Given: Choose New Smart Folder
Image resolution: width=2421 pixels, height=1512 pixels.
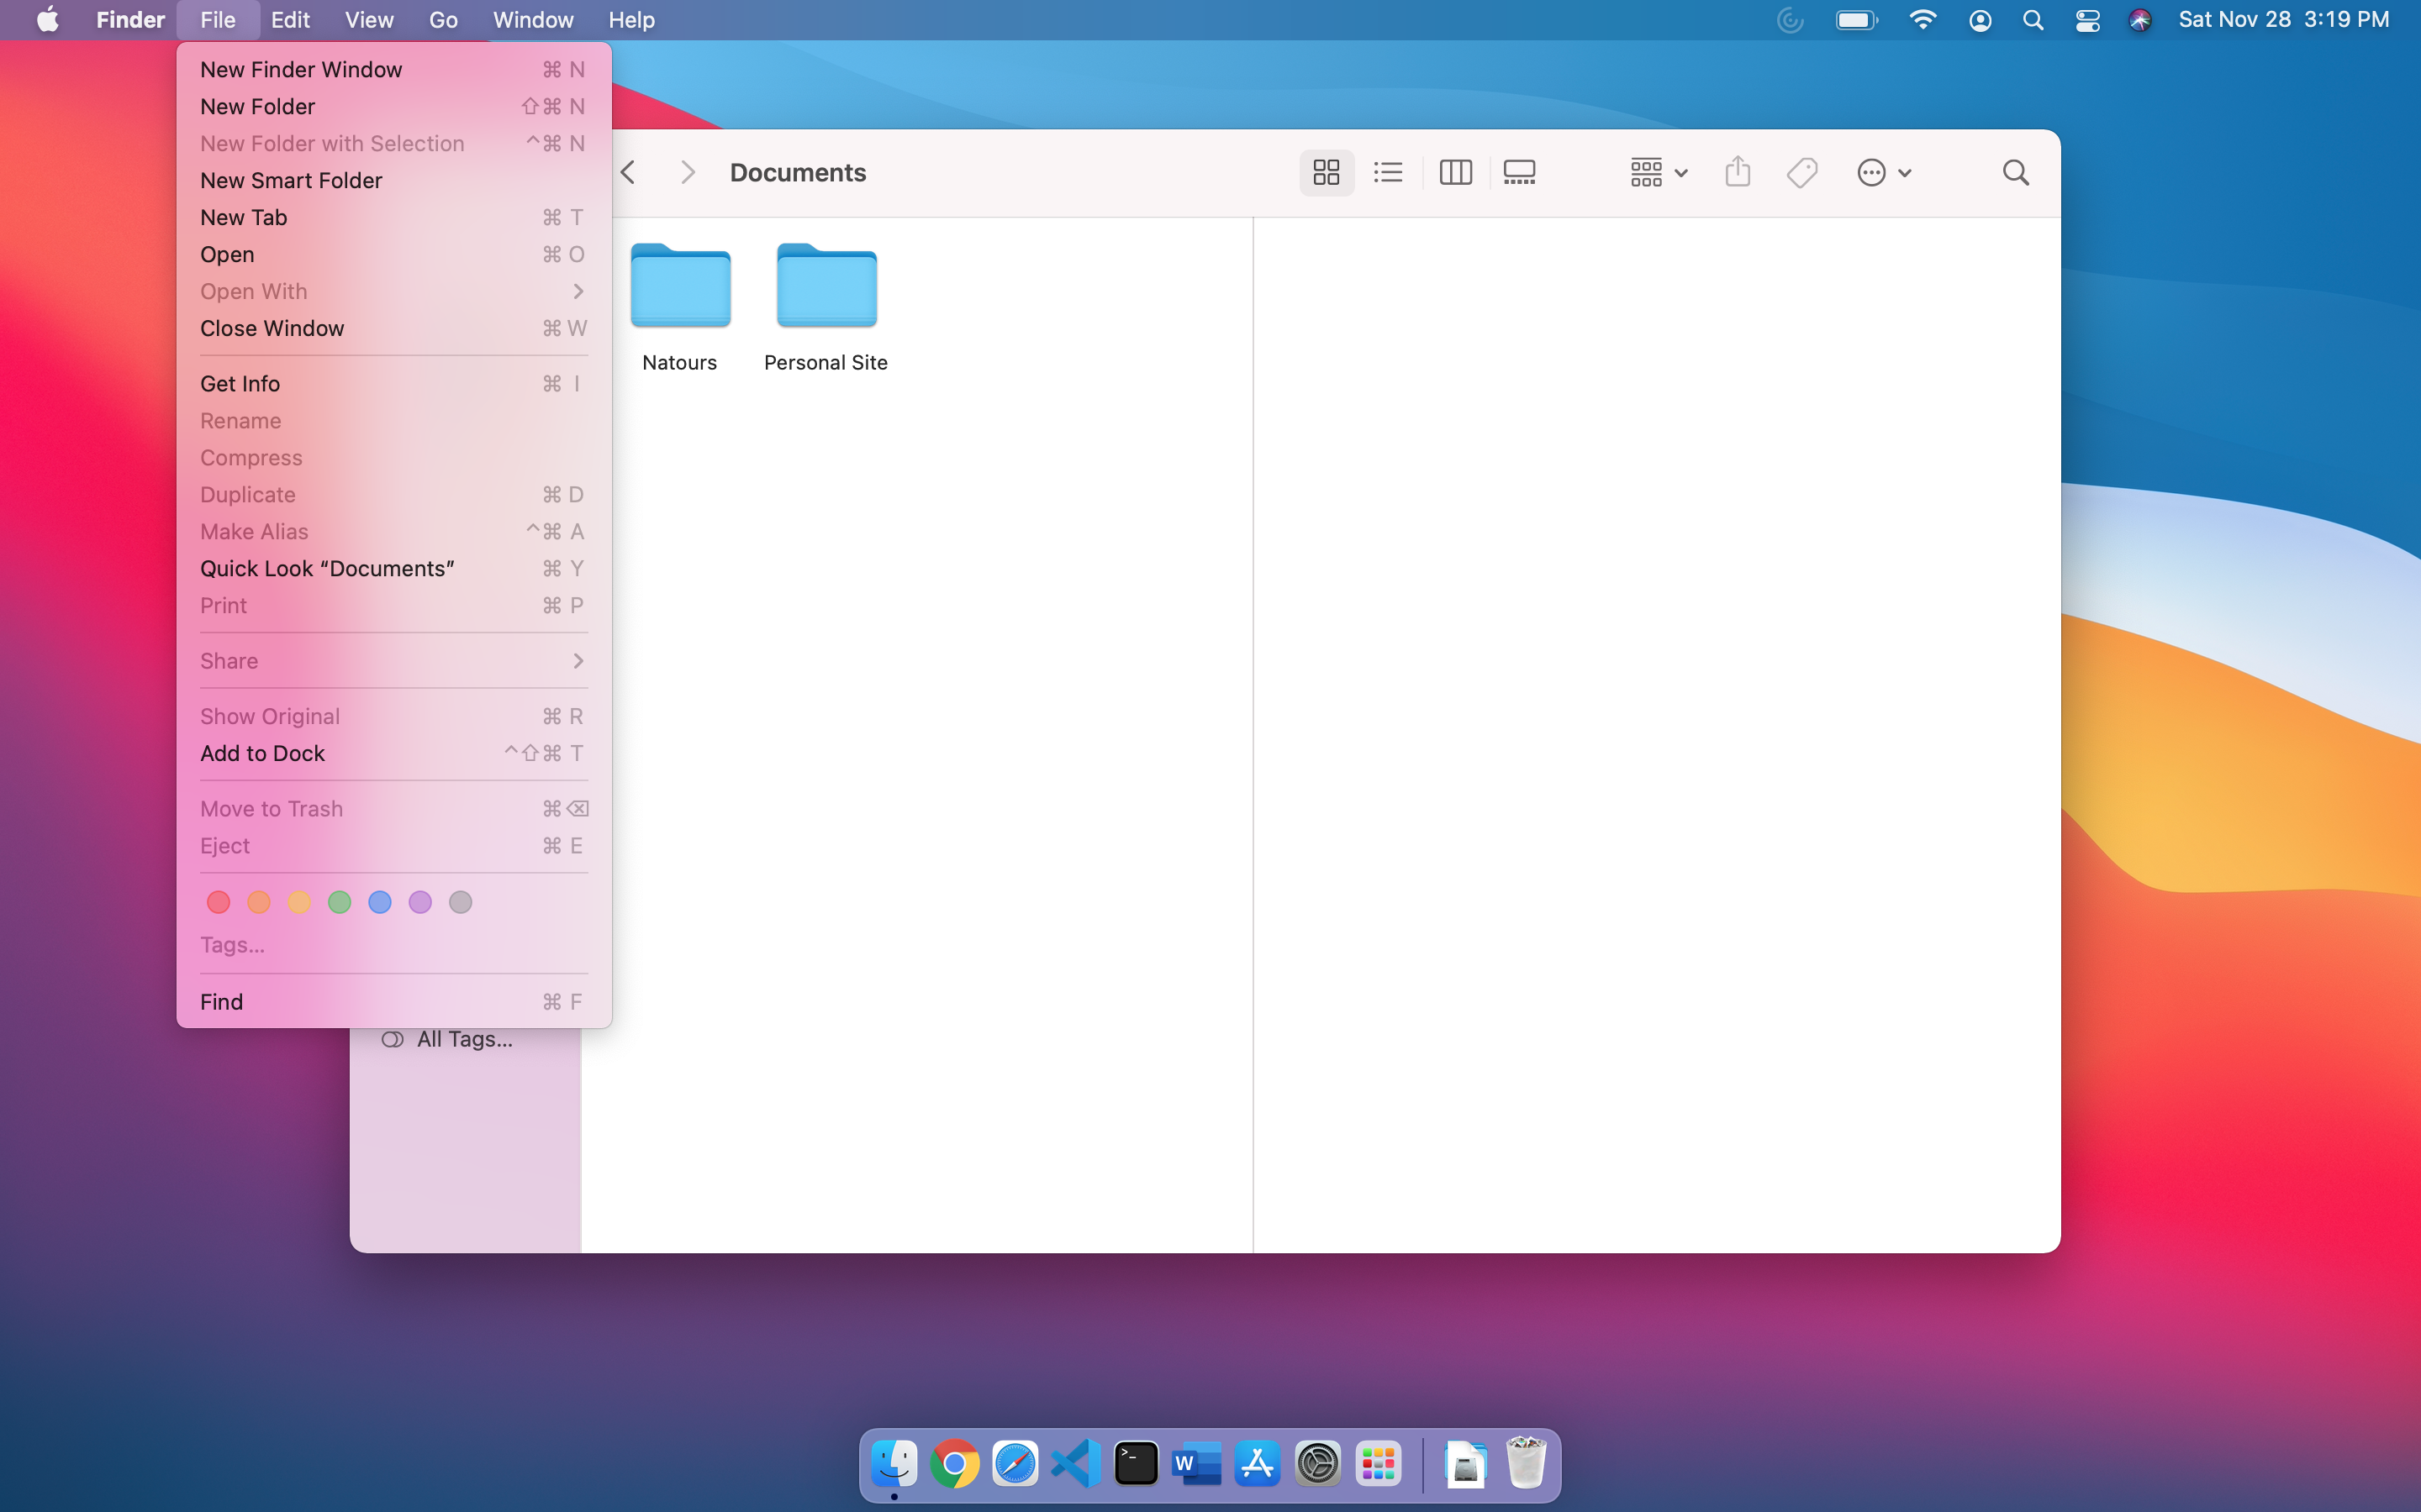Looking at the screenshot, I should tap(393, 180).
